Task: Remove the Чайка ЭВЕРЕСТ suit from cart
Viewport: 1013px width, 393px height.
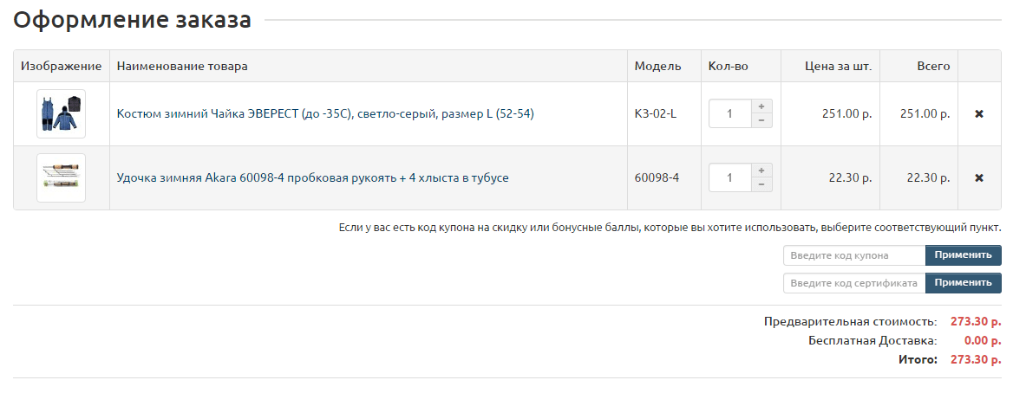Action: click(979, 114)
